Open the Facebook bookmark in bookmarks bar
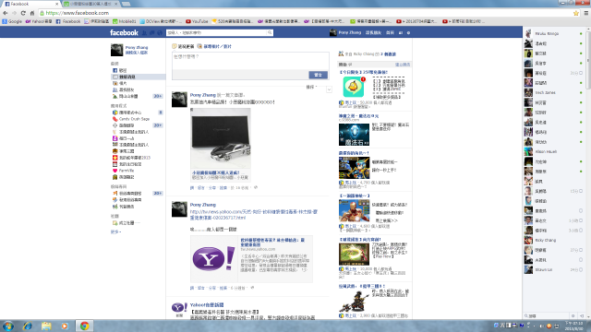Image resolution: width=591 pixels, height=332 pixels. (x=68, y=21)
